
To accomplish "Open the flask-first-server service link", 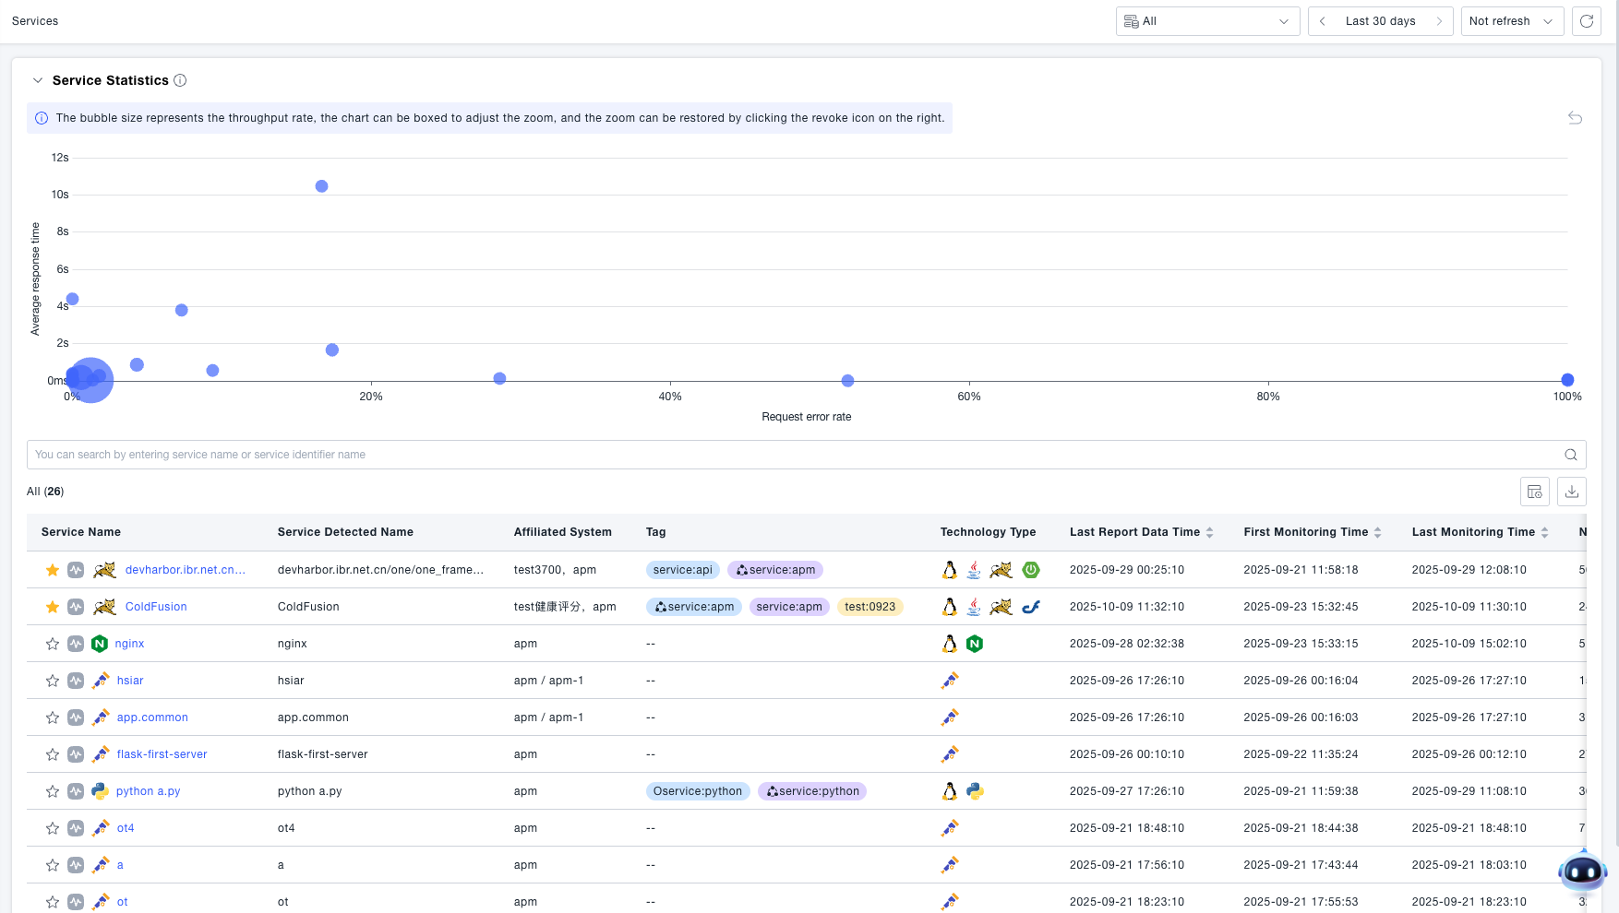I will coord(162,754).
